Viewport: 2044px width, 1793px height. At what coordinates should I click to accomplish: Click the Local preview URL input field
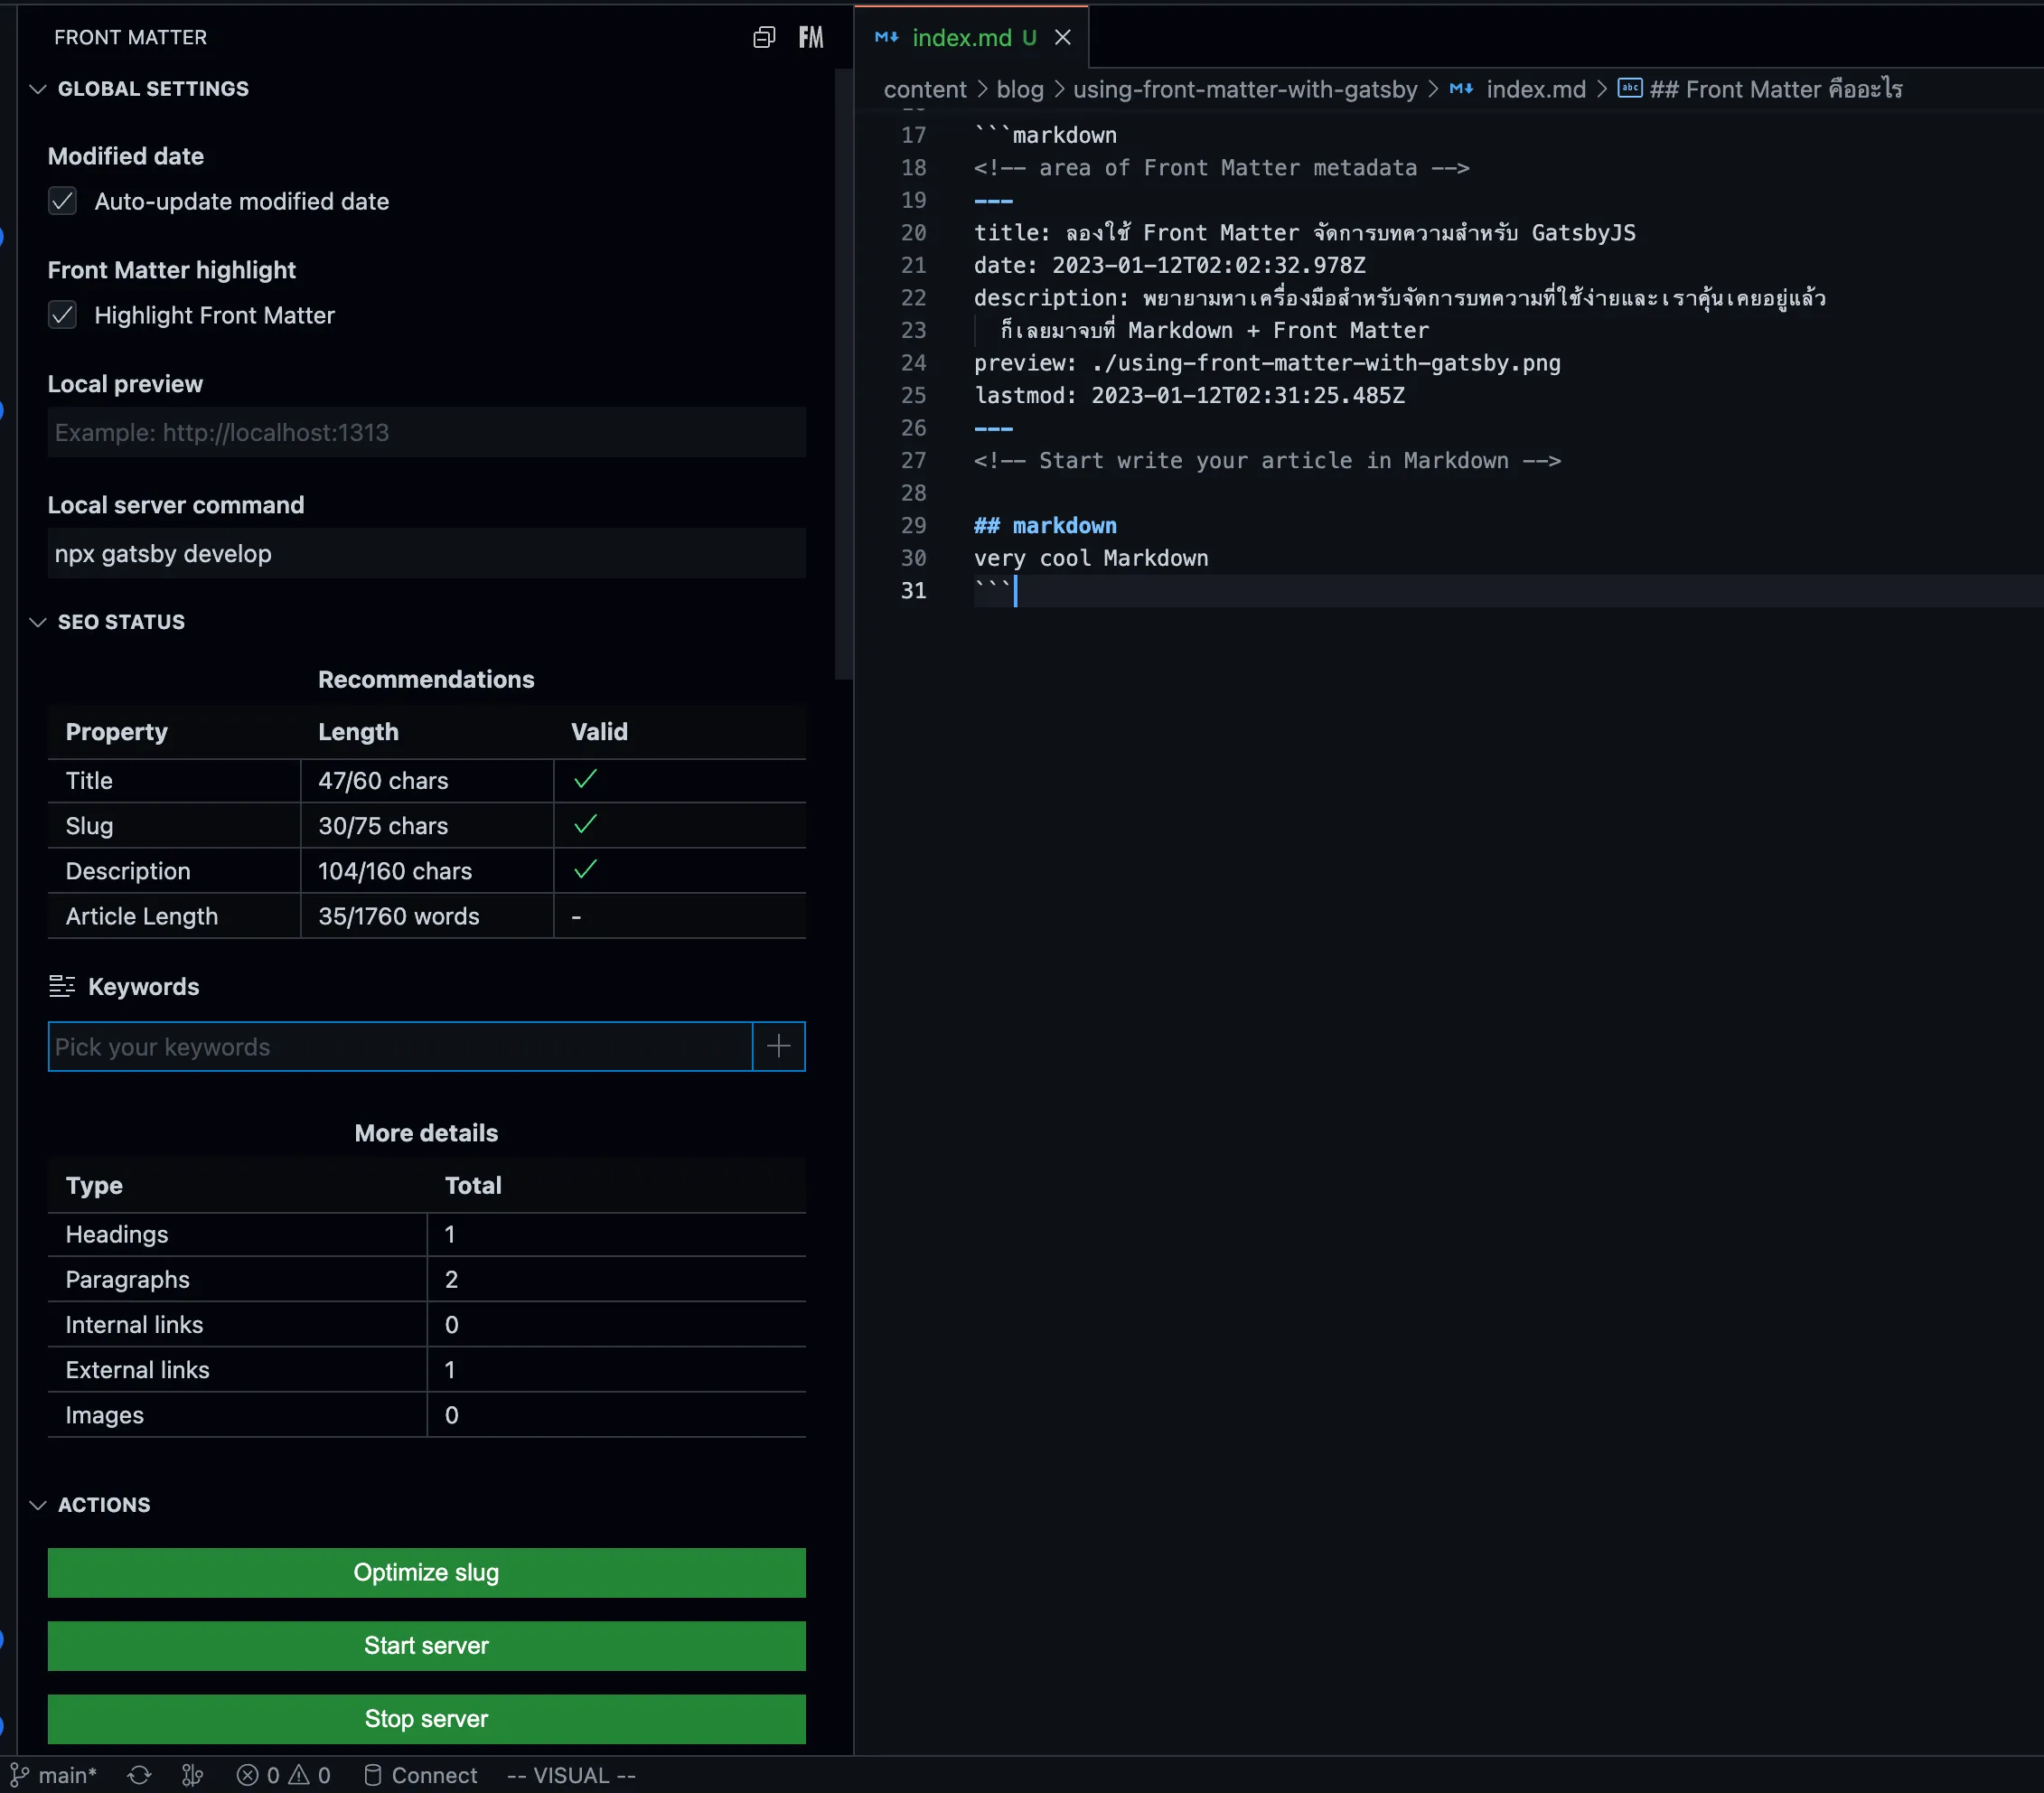426,432
